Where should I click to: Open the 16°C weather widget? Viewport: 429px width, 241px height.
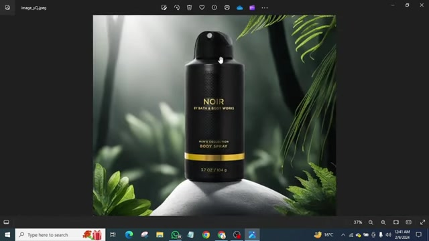pyautogui.click(x=324, y=235)
